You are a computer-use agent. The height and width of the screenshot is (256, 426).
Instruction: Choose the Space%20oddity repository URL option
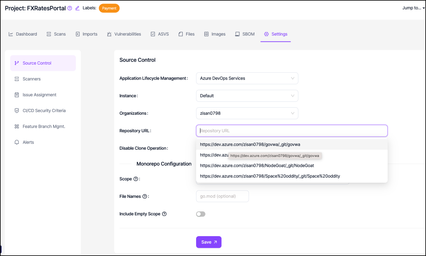pyautogui.click(x=270, y=176)
